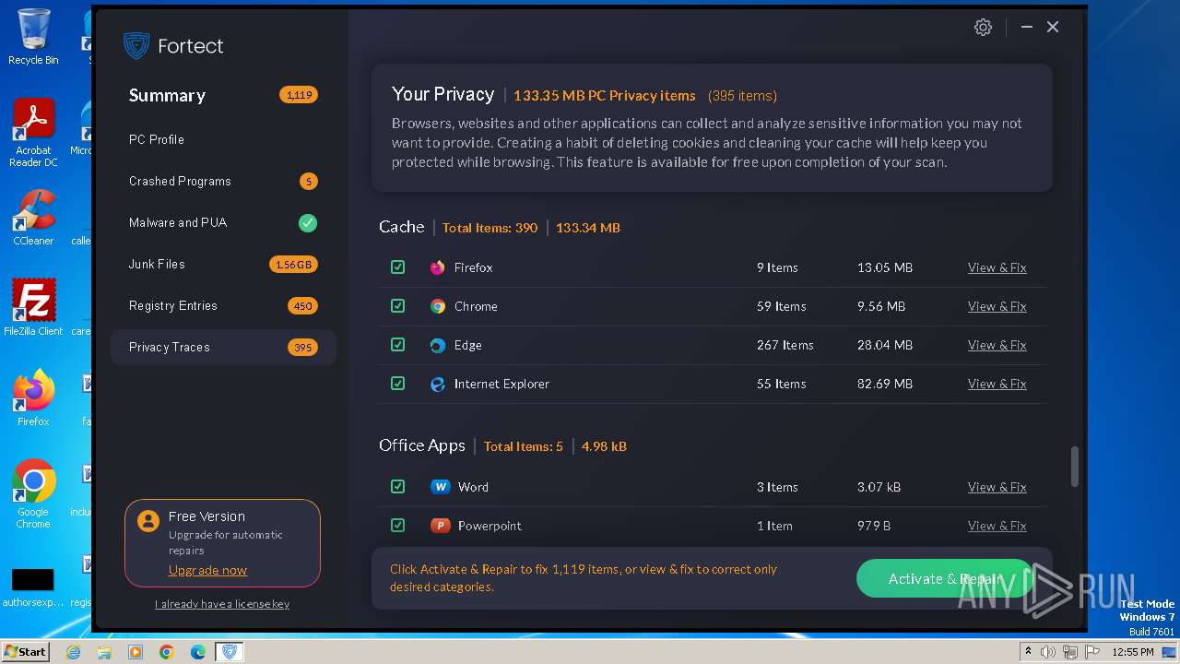
Task: Click the results scrollbar thumb
Action: tap(1074, 467)
